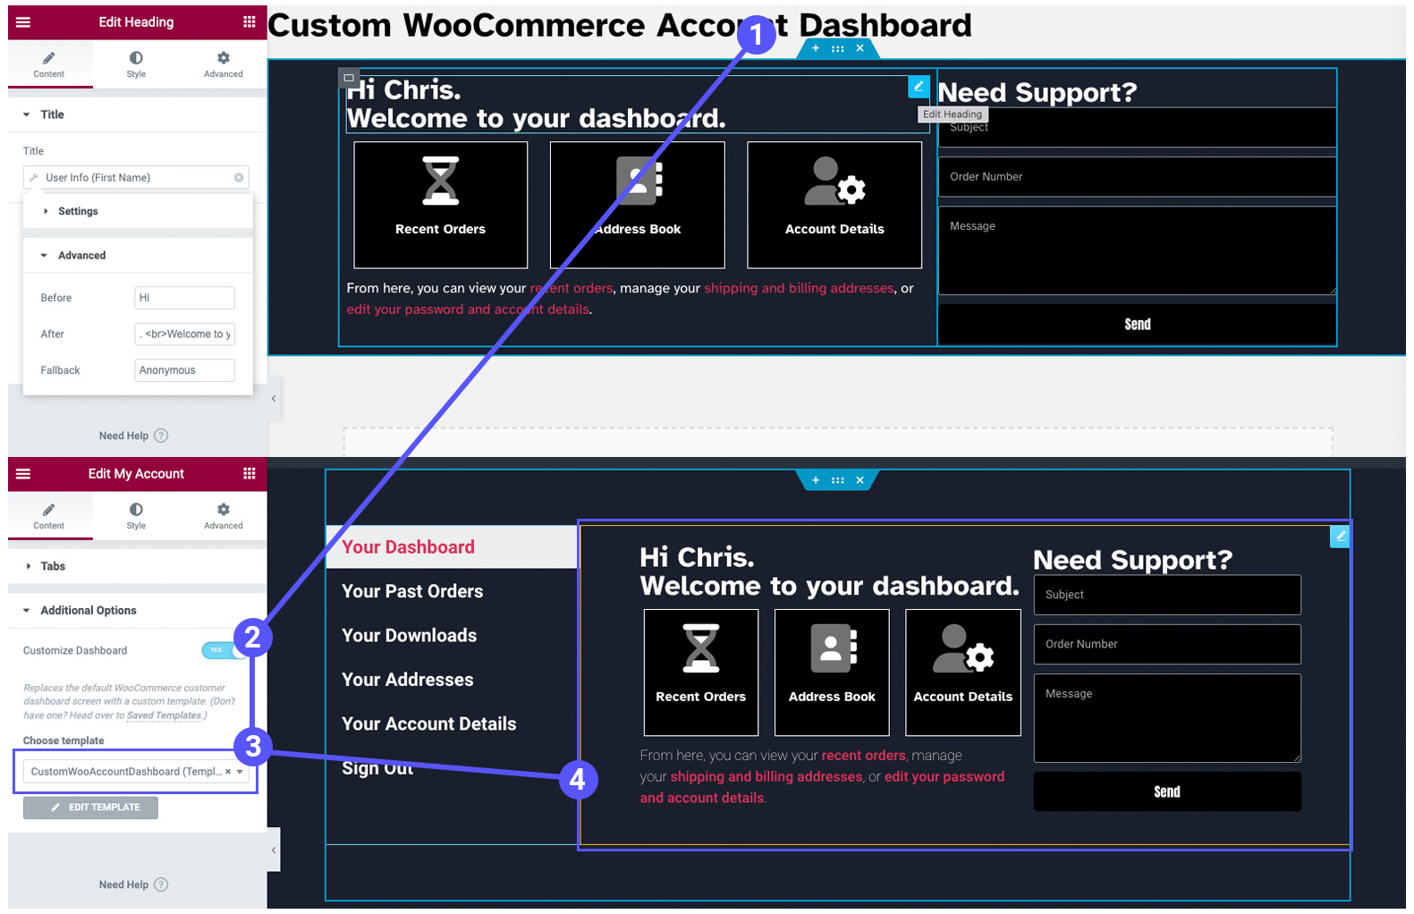Image resolution: width=1414 pixels, height=914 pixels.
Task: Select Your Account Details account tab
Action: [429, 724]
